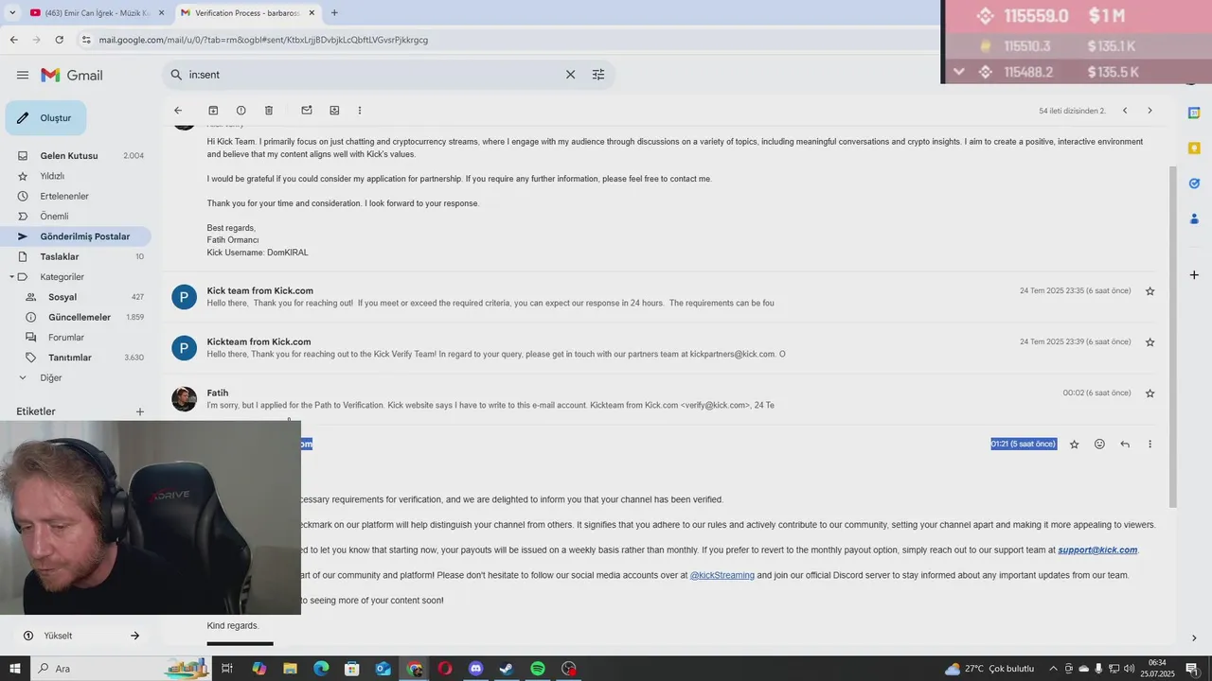
Task: Open Gmail main menu hamburger icon
Action: pyautogui.click(x=23, y=75)
